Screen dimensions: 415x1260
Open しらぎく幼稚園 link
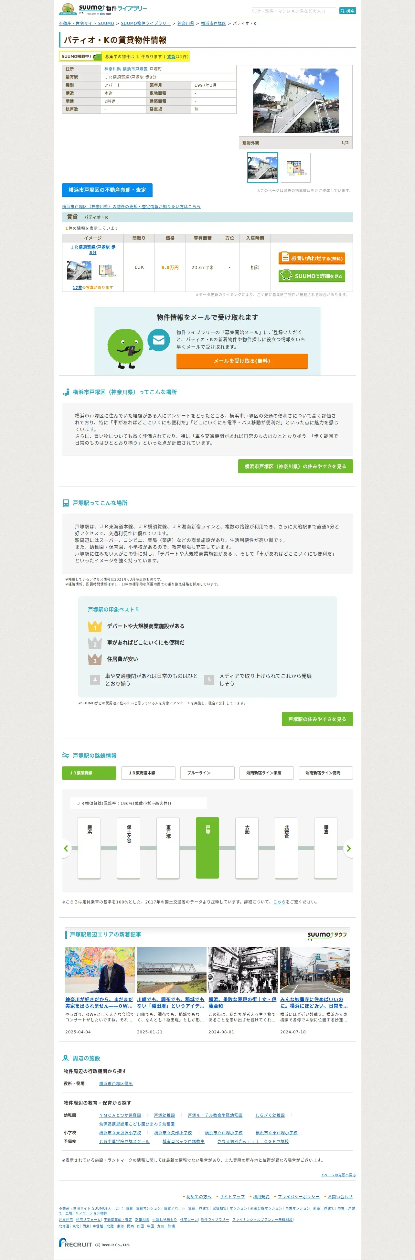point(270,1115)
